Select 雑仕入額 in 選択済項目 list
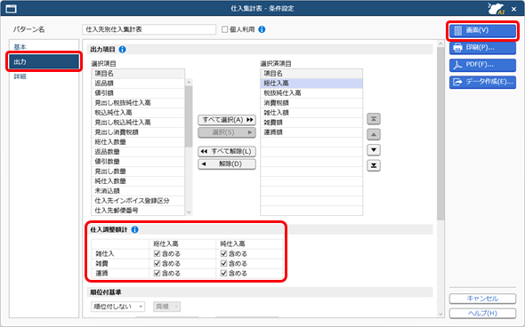This screenshot has height=327, width=525. [x=311, y=112]
